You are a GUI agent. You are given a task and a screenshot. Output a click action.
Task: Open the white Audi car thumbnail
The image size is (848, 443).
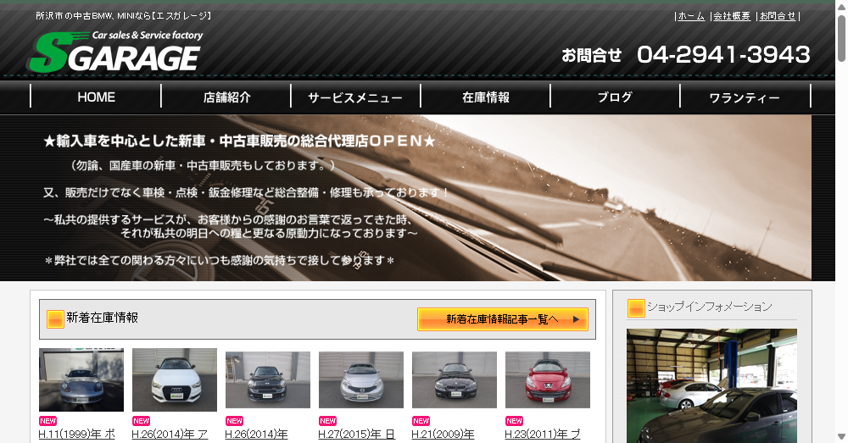click(175, 380)
